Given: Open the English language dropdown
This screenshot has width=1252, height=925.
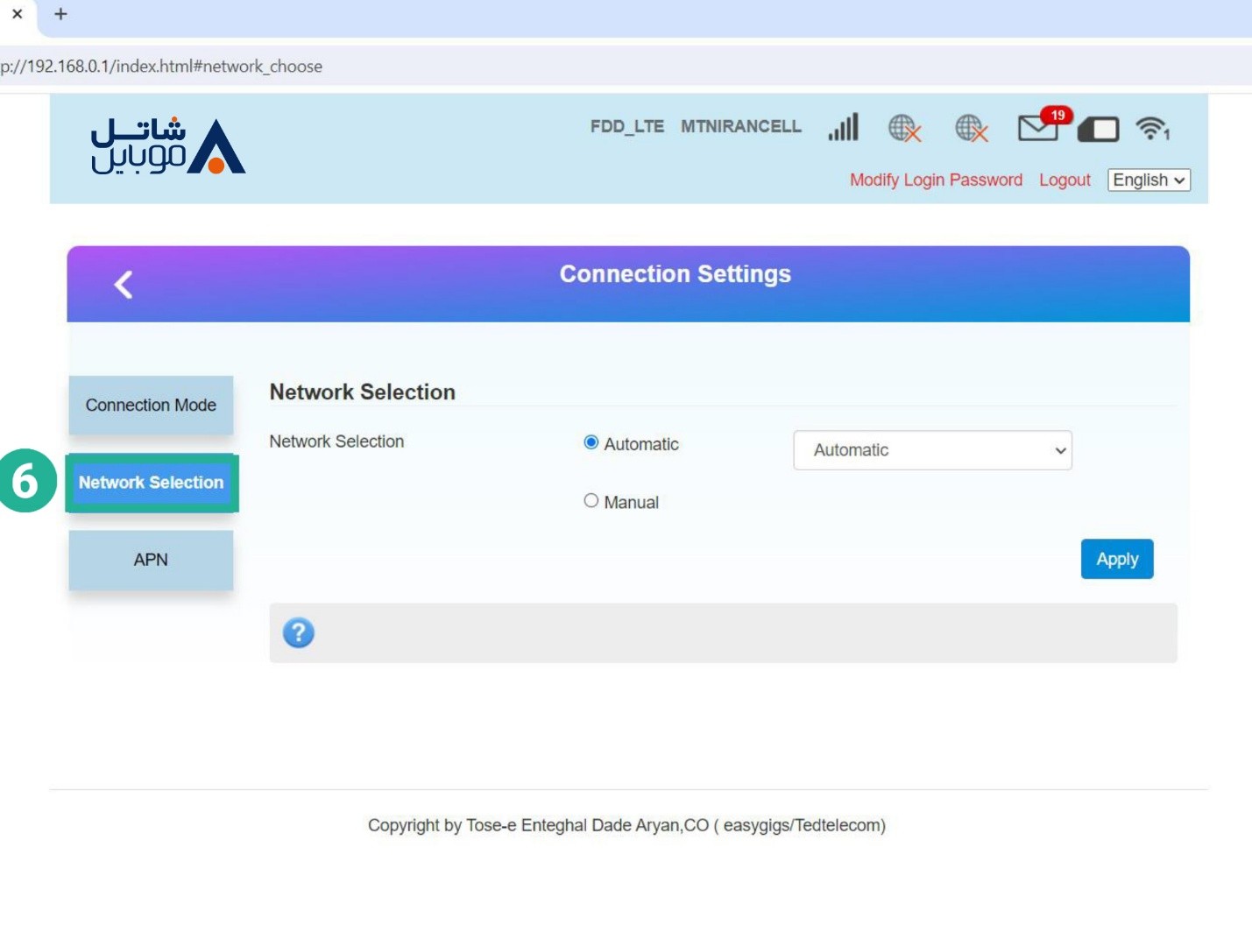Looking at the screenshot, I should click(x=1149, y=180).
